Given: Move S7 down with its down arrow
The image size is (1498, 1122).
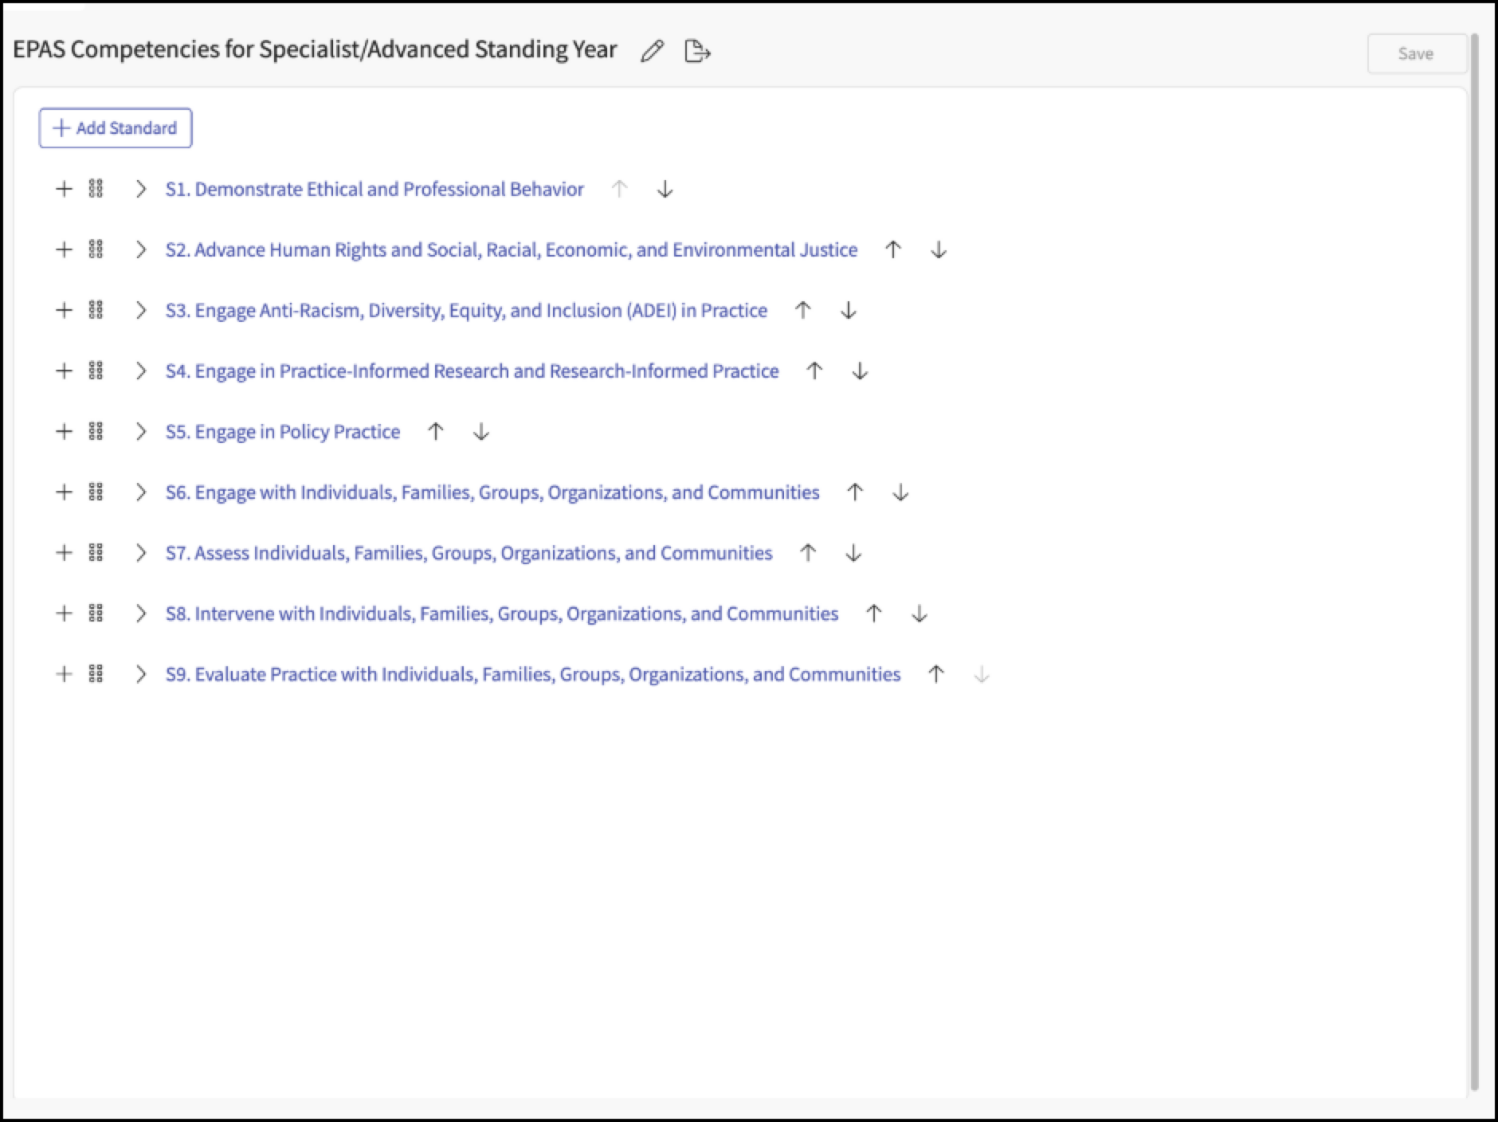Looking at the screenshot, I should [853, 552].
